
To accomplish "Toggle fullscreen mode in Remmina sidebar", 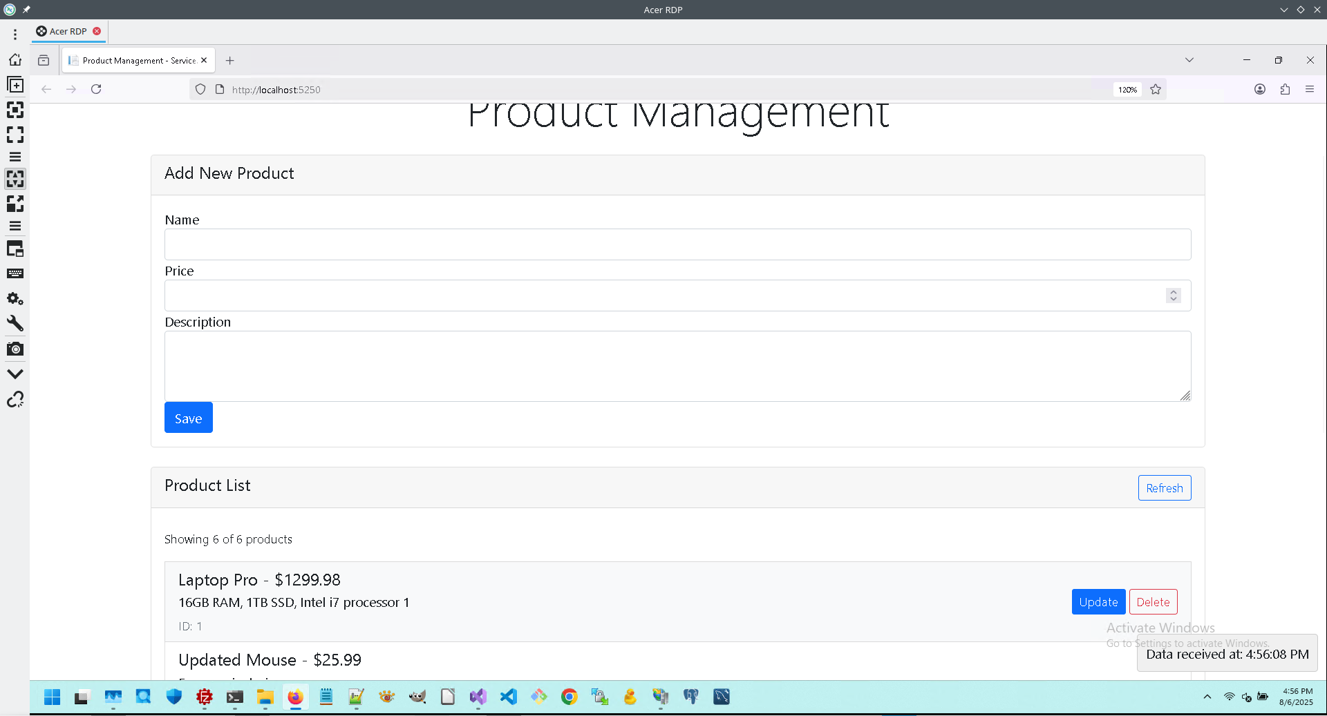I will 15,135.
